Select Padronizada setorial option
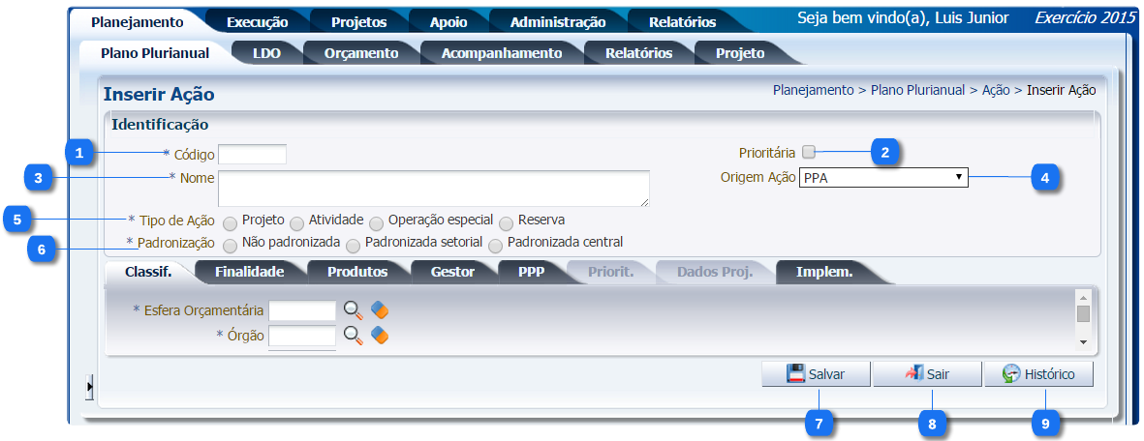Screen dimensions: 1144x441 click(354, 244)
